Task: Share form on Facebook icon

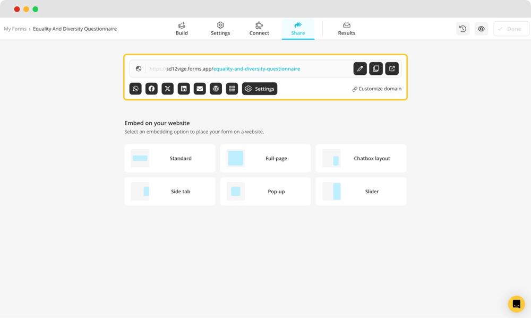Action: [x=151, y=89]
